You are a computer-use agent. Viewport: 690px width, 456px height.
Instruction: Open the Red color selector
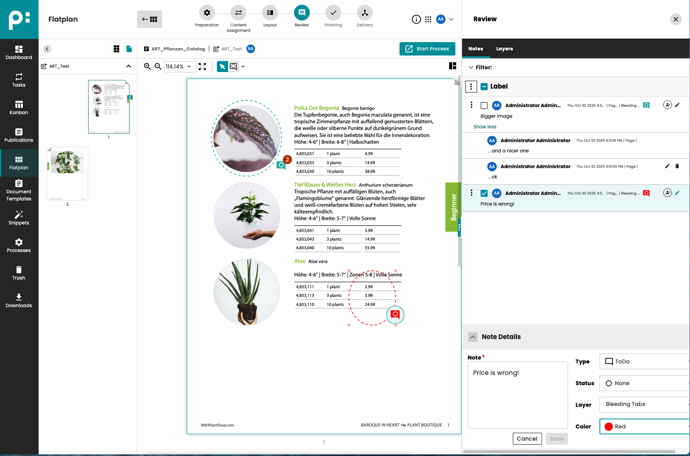[644, 426]
